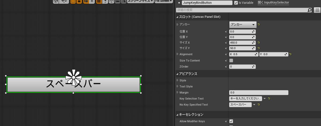Expand the Text Style property row
Image resolution: width=321 pixels, height=126 pixels.
tap(178, 86)
